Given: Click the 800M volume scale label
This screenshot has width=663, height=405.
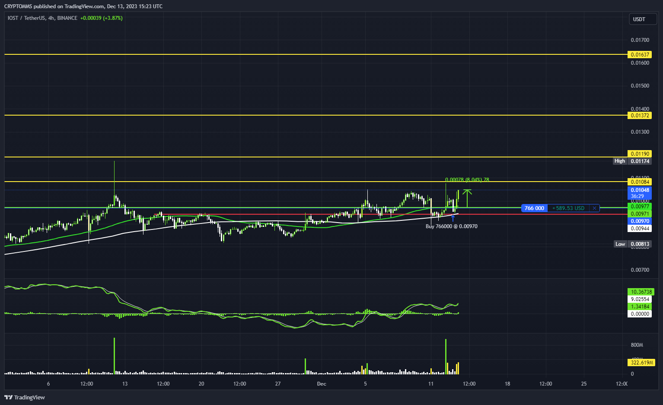Looking at the screenshot, I should tap(637, 345).
